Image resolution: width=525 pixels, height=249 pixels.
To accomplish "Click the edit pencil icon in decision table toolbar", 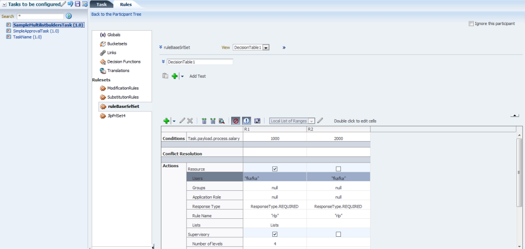I will [x=182, y=121].
